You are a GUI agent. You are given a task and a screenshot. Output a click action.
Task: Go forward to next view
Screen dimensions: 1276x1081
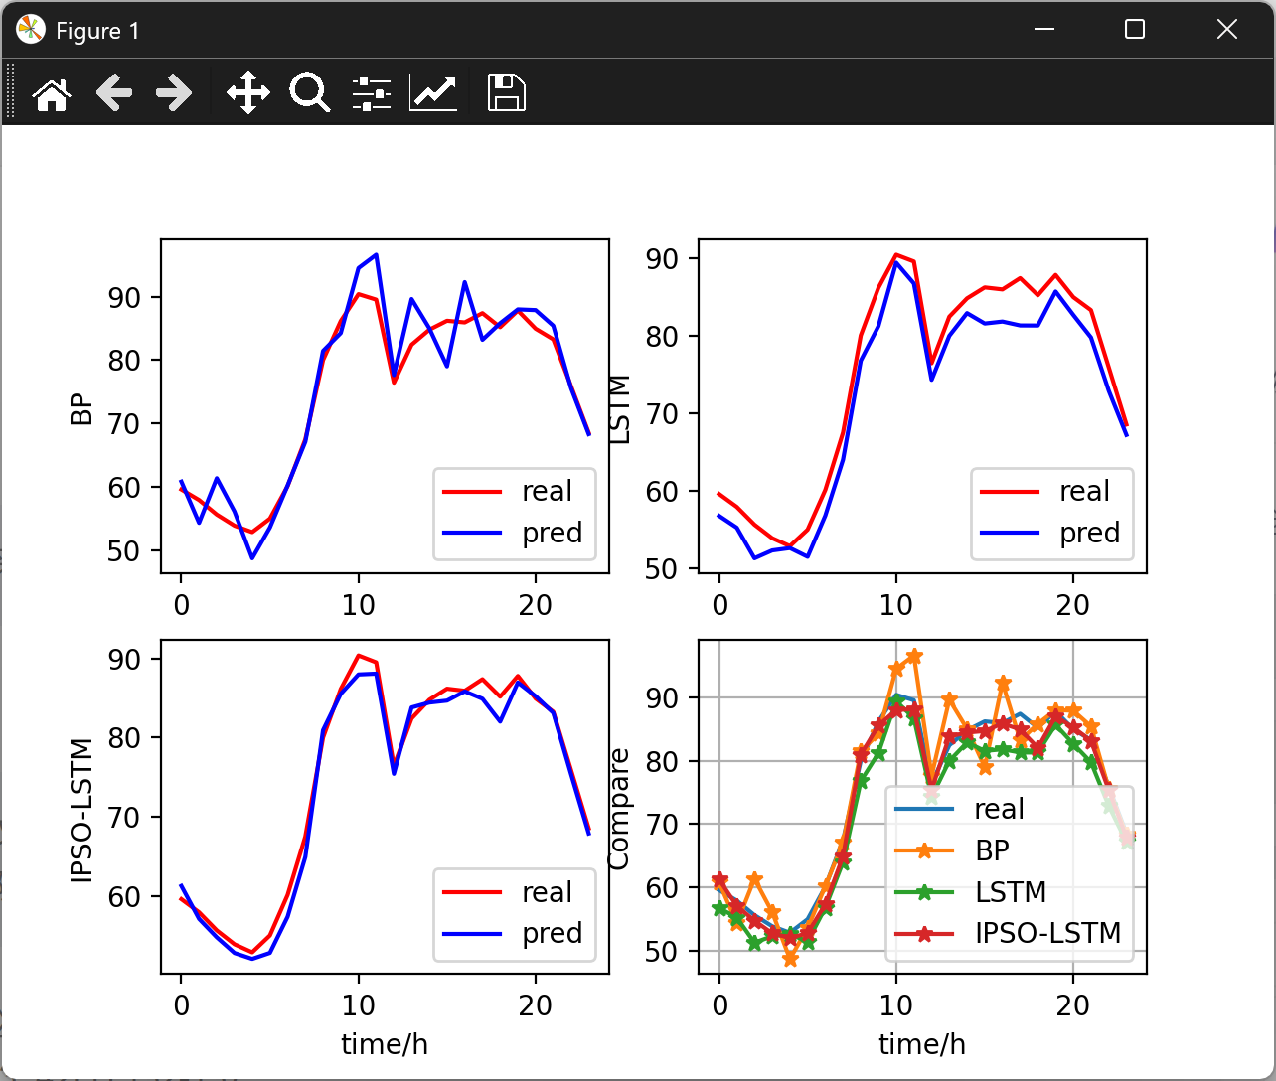(x=175, y=92)
